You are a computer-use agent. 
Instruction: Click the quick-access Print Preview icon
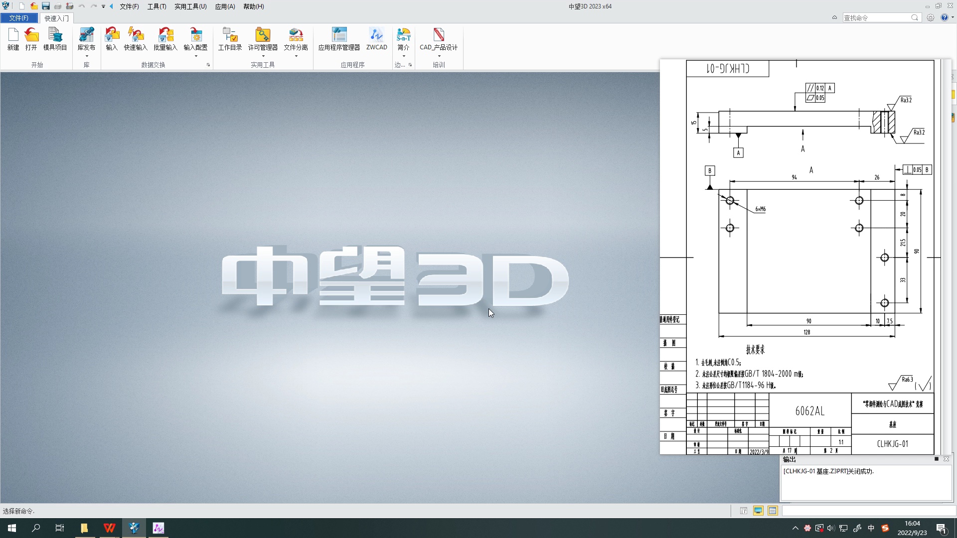click(x=70, y=6)
